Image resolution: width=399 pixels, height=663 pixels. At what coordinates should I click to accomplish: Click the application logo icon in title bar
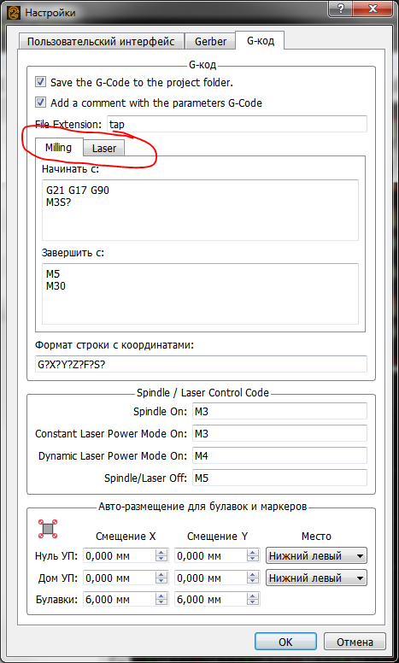[14, 12]
